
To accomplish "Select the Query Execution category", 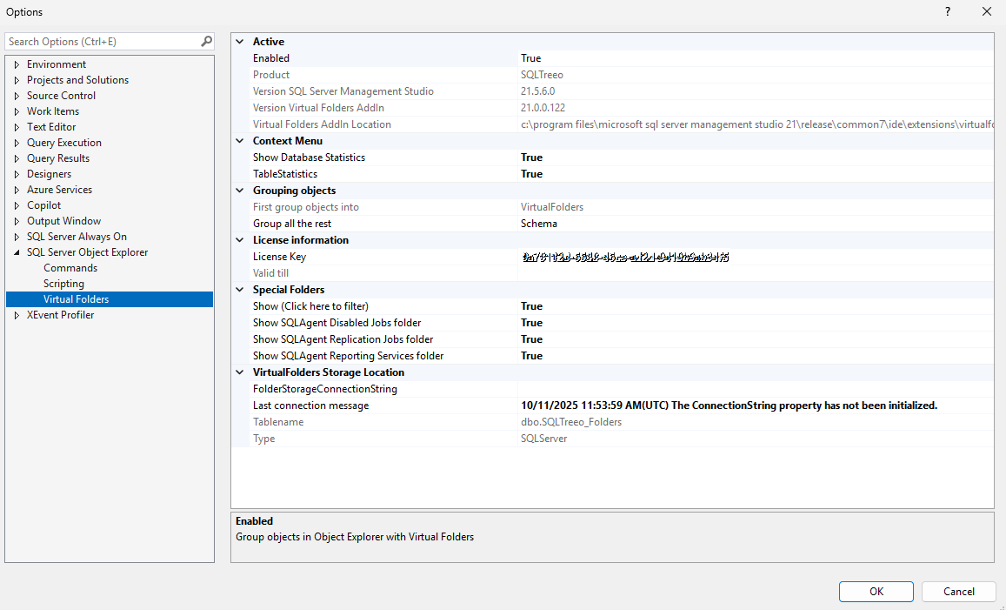I will pyautogui.click(x=64, y=143).
